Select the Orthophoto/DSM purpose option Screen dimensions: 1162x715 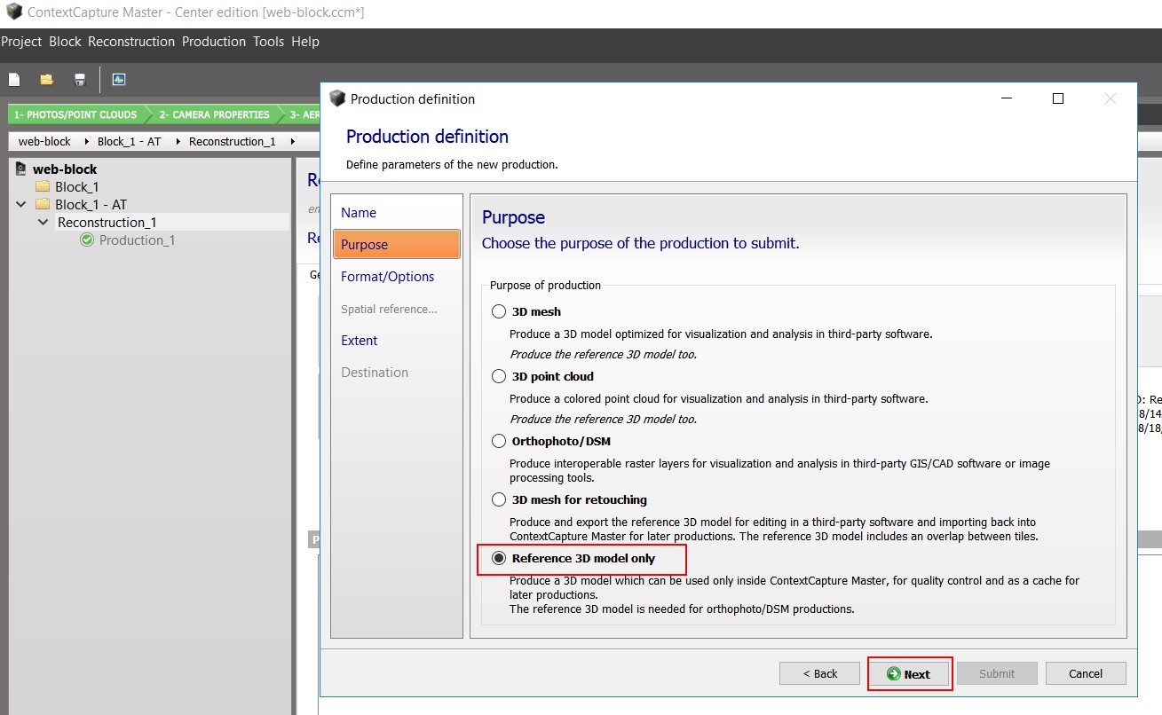click(499, 441)
